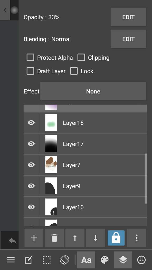
Task: Check the Draft Layer checkbox
Action: pos(30,71)
